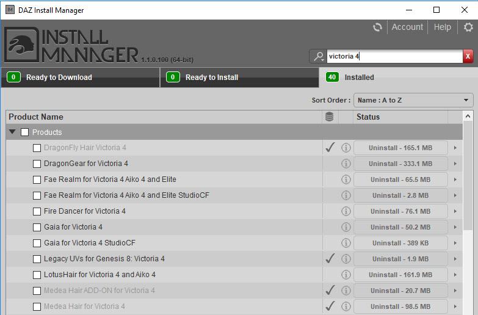Switch to Ready to Download tab
Viewport: 478px width, 315px height.
click(80, 78)
